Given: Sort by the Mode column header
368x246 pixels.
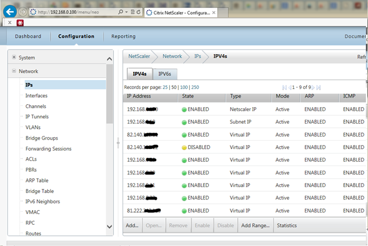Looking at the screenshot, I should 286,98.
